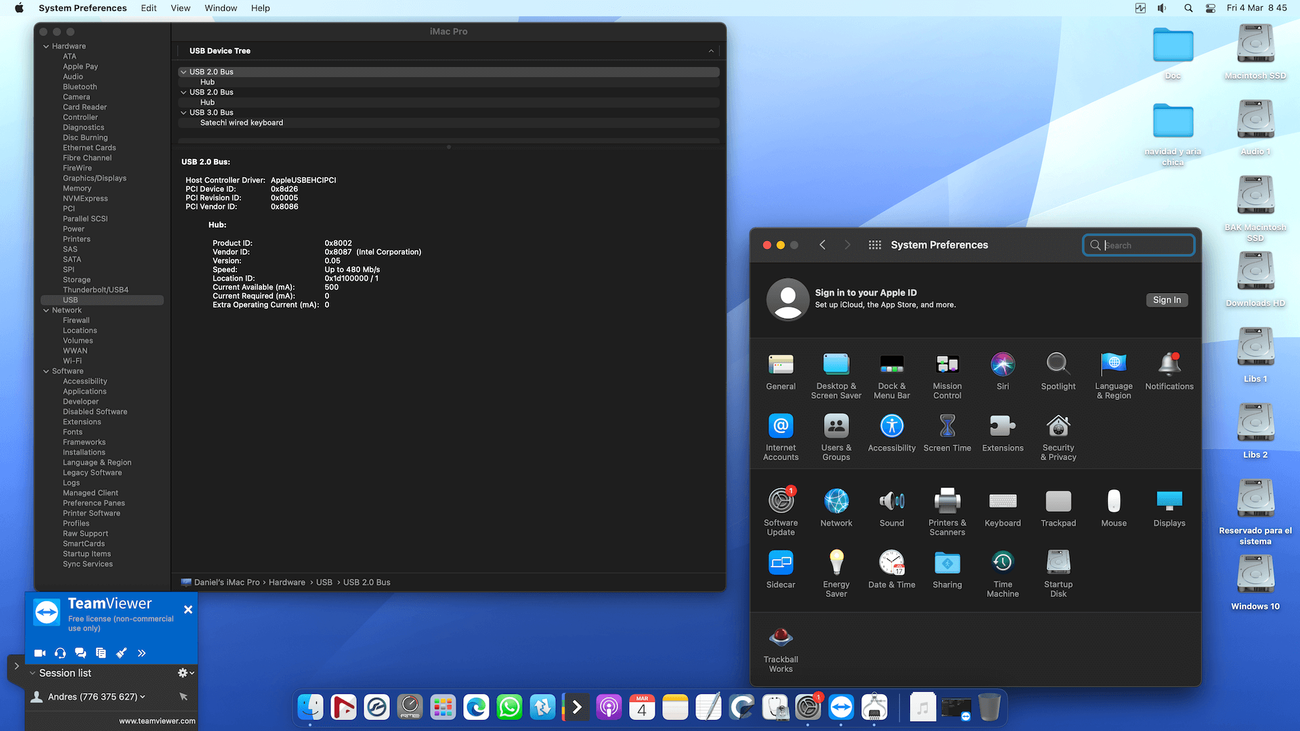Click the System Preferences search field
The height and width of the screenshot is (731, 1300).
[x=1138, y=245]
